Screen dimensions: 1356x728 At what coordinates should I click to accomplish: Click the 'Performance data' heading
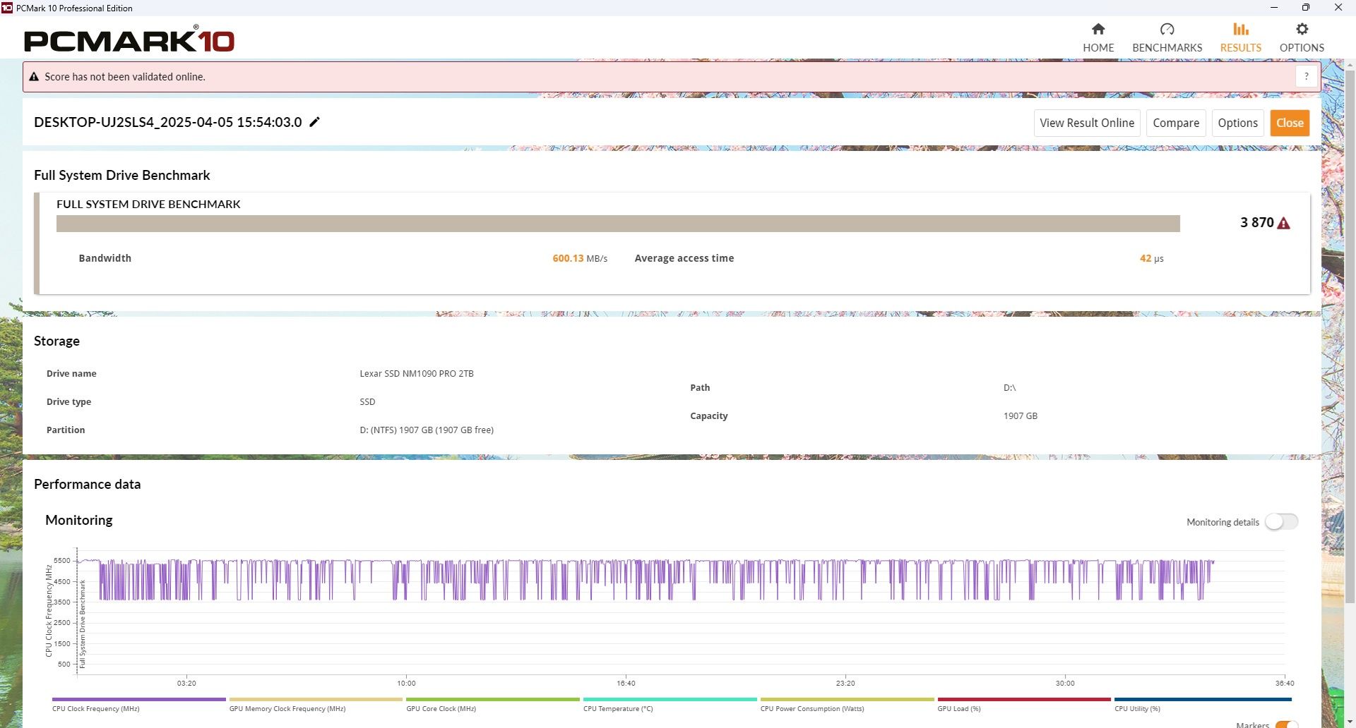[x=88, y=484]
